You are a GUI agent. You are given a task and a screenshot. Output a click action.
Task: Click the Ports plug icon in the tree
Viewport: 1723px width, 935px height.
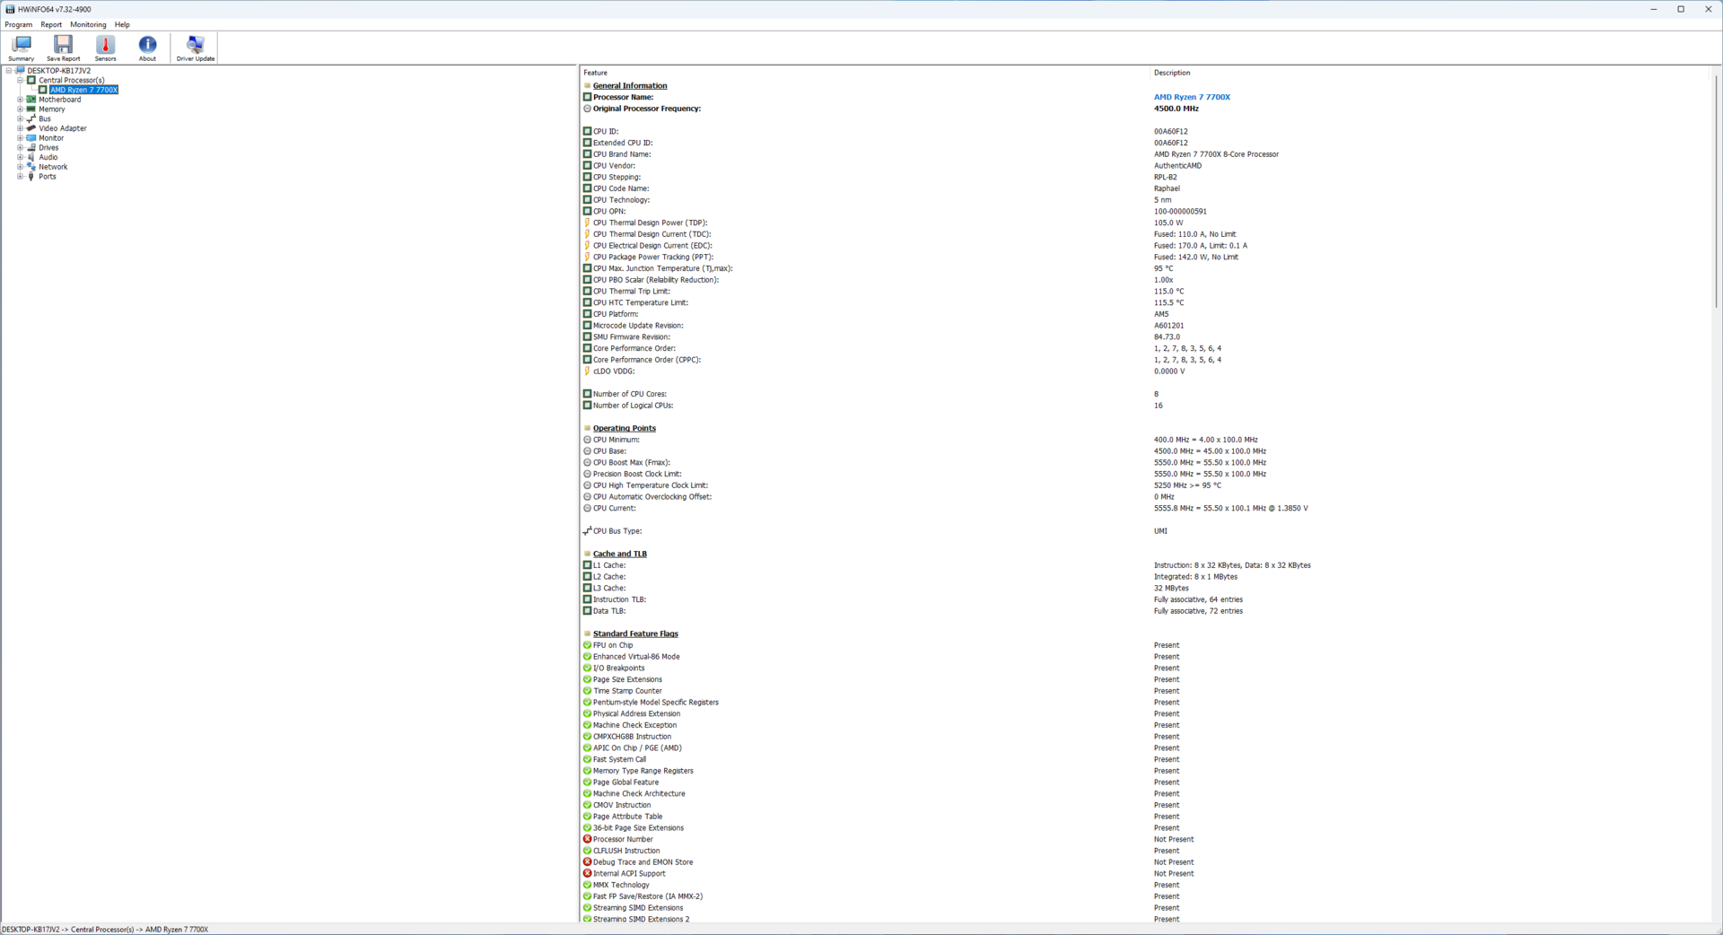click(x=31, y=177)
